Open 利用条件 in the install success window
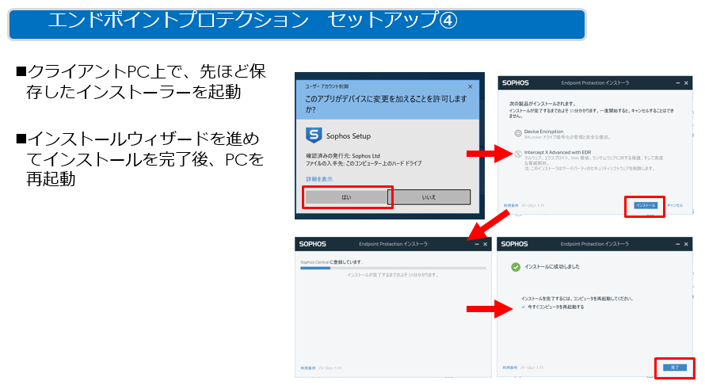705x389 pixels. [510, 368]
